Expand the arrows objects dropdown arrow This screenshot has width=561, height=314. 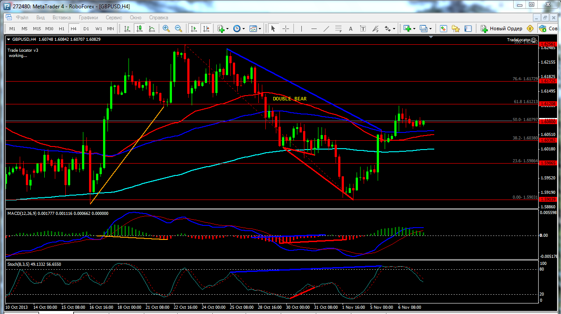(394, 29)
